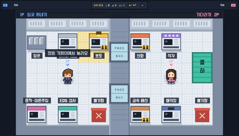Select the 금속 배선 metal wiring machine
Viewport: 239px width, 136px height.
coord(140,114)
